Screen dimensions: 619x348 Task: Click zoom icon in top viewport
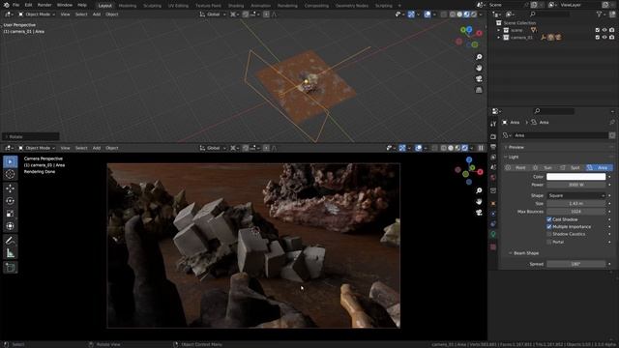pos(479,57)
